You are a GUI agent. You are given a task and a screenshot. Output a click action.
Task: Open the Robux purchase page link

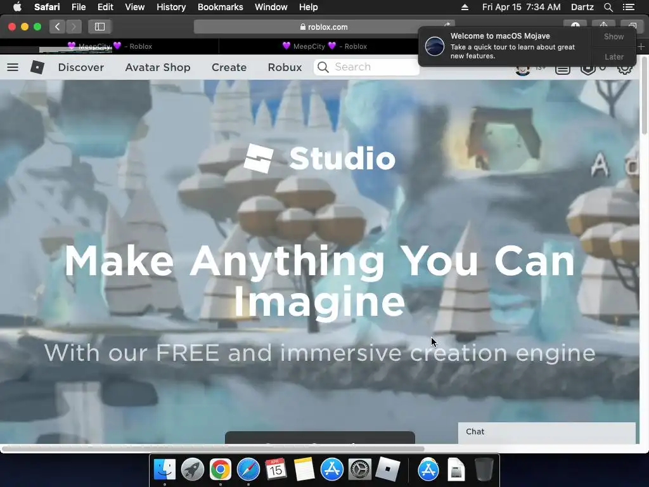point(285,67)
